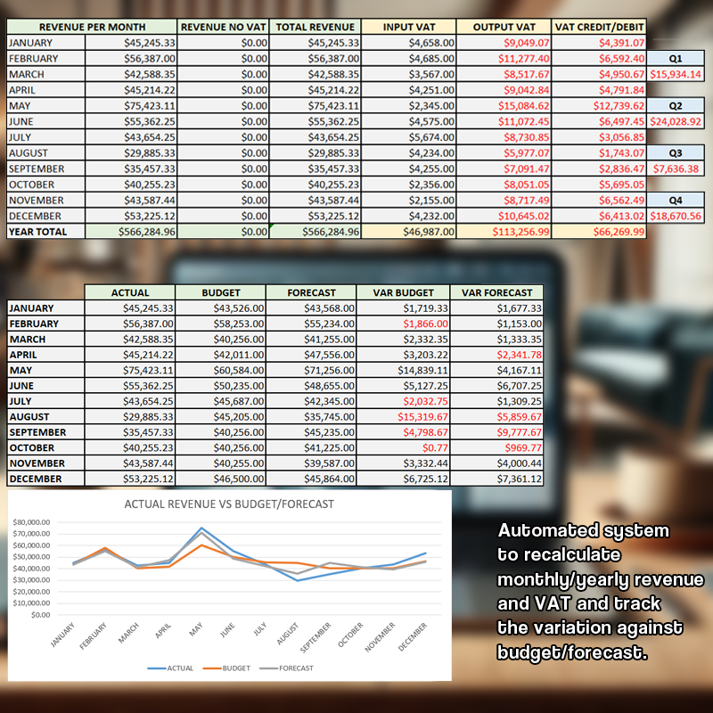Select the Q2 total $24,028.92
This screenshot has height=713, width=713.
click(676, 121)
